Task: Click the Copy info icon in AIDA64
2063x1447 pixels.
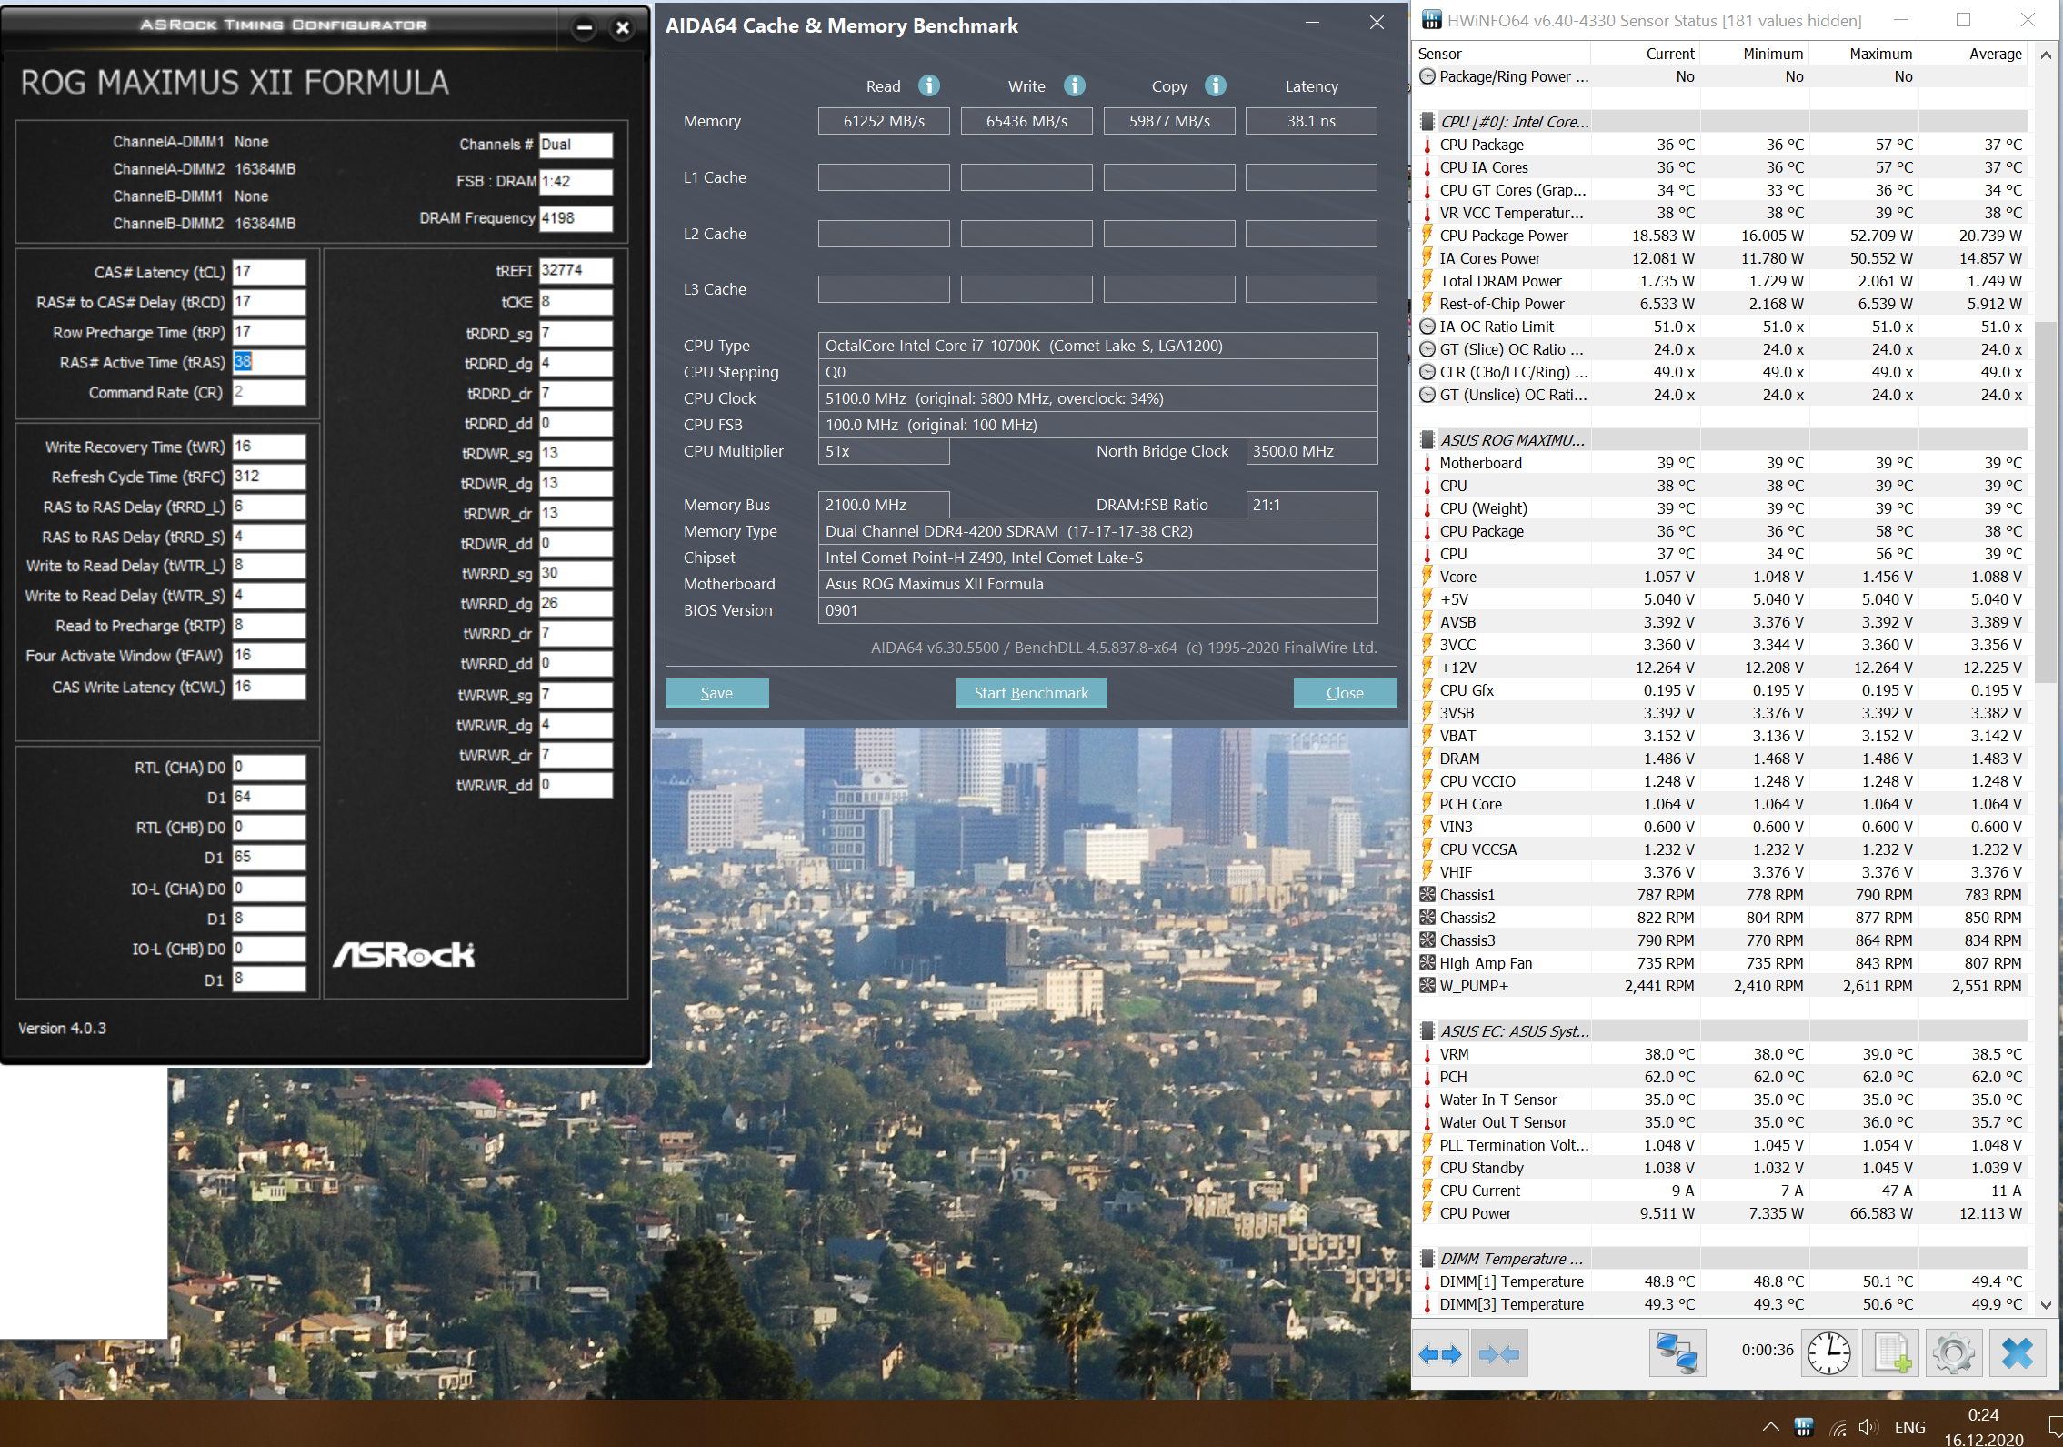Action: click(x=1215, y=85)
